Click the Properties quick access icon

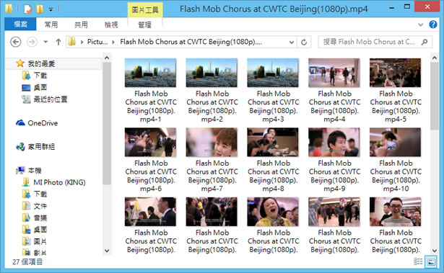28,9
